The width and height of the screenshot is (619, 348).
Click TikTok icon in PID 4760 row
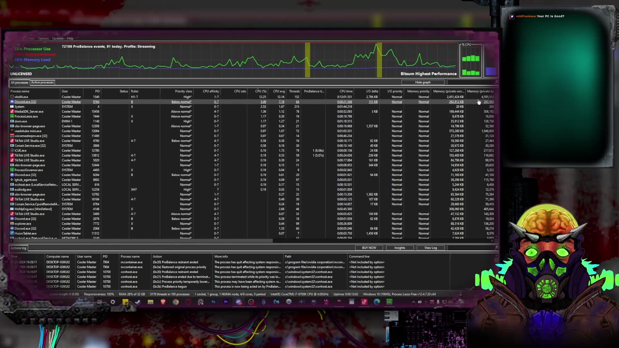pos(12,140)
